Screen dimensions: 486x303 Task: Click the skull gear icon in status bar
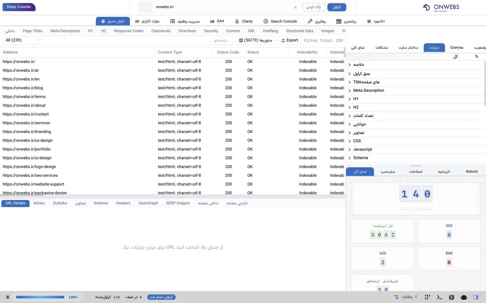pos(452,297)
